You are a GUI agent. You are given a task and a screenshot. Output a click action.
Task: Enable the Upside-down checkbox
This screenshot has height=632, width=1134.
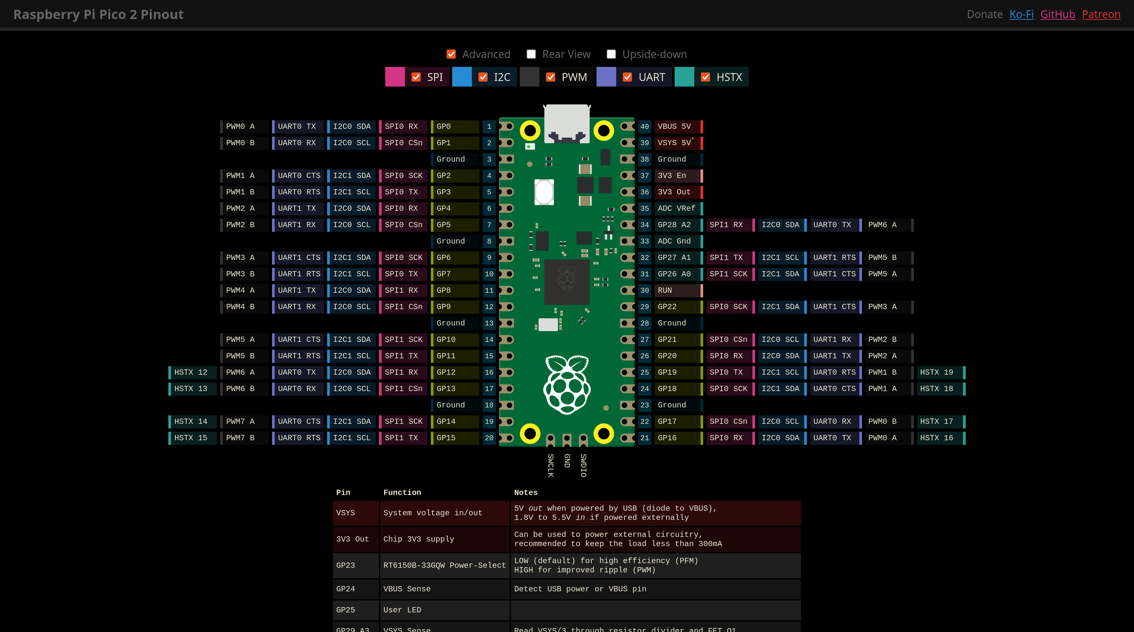click(x=611, y=54)
